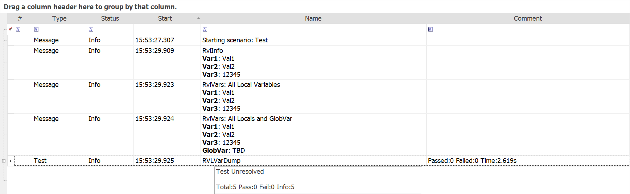Toggle sort arrow on Start column
Viewport: 630px width, 194px height.
[x=198, y=18]
